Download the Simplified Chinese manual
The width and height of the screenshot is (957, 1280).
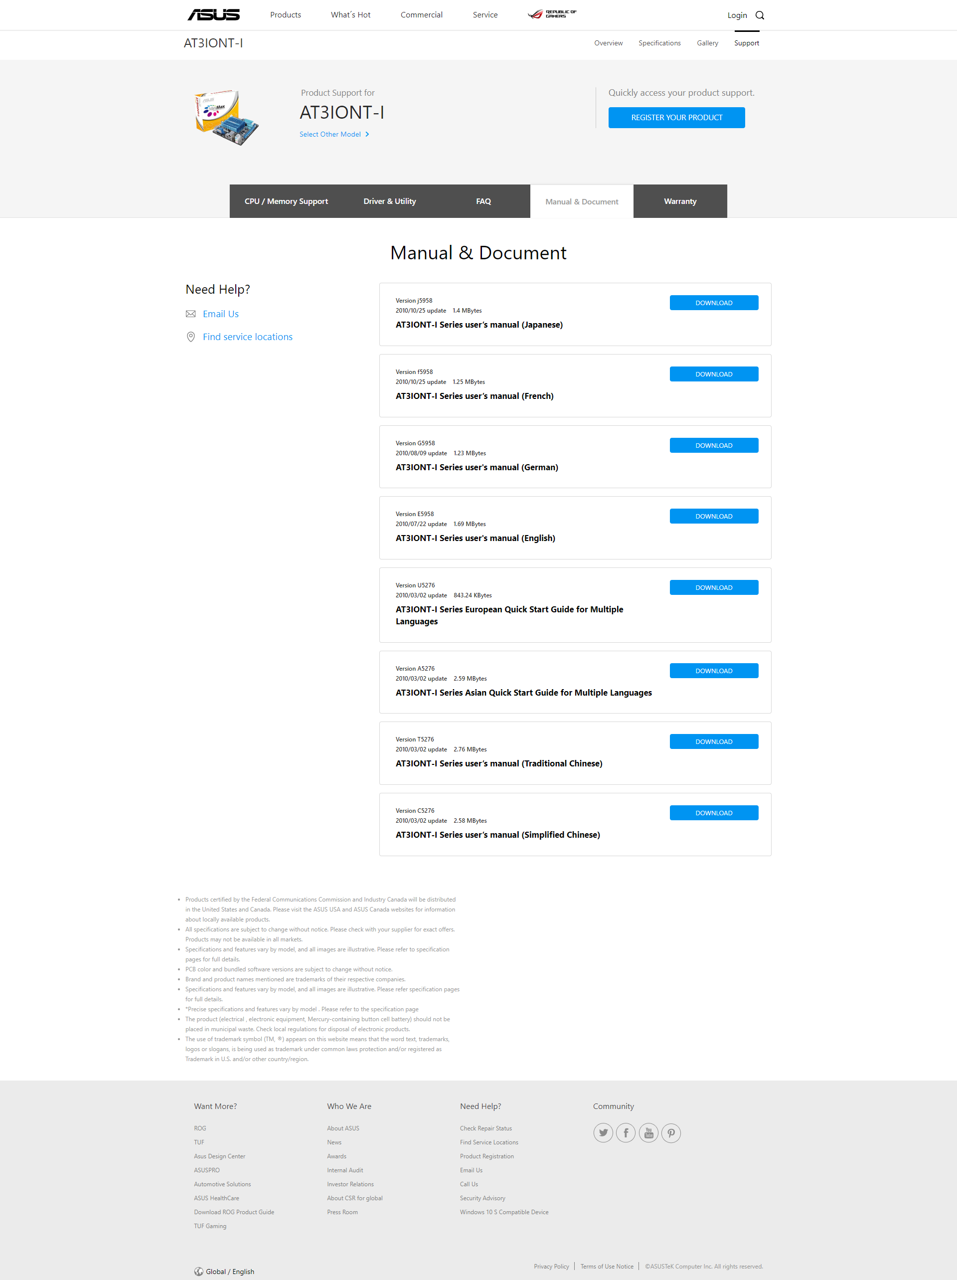713,812
